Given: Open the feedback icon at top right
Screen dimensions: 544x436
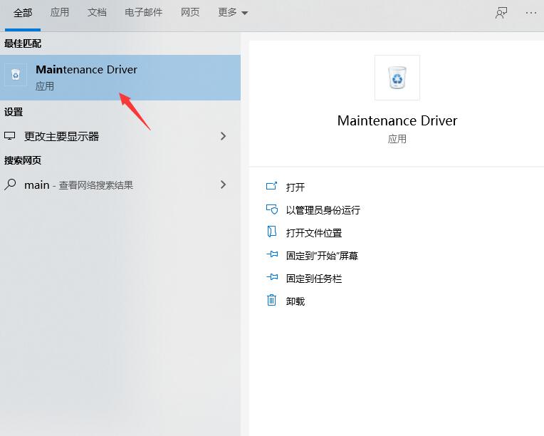Looking at the screenshot, I should click(x=501, y=13).
